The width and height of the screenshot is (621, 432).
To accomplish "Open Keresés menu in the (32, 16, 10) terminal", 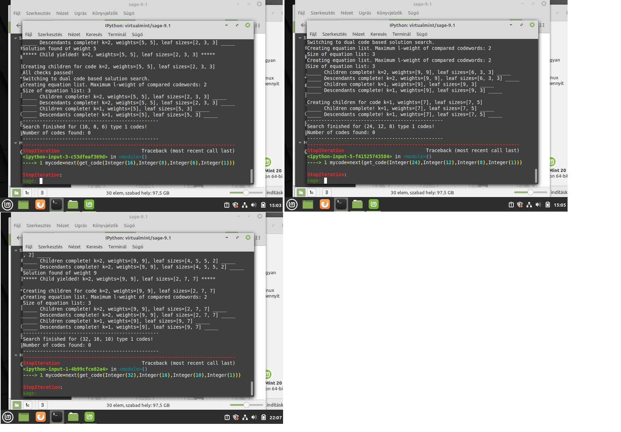I will point(94,247).
